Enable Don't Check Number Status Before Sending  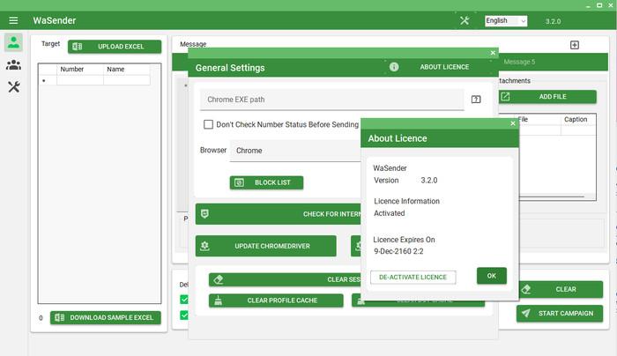pos(209,125)
